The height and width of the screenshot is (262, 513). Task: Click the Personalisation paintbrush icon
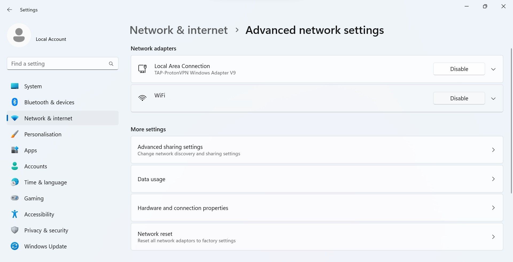(x=15, y=134)
